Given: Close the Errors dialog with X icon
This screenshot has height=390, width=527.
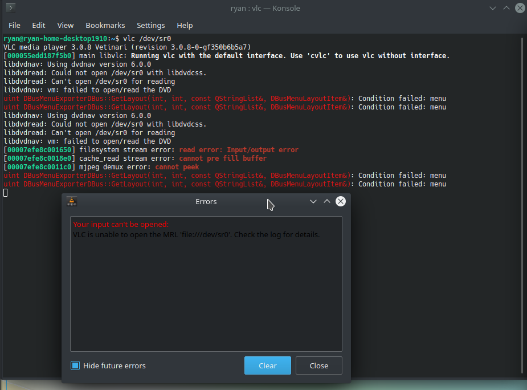Looking at the screenshot, I should click(x=341, y=201).
